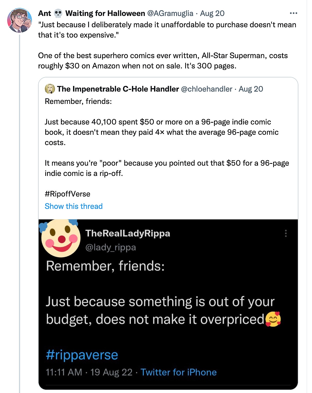Click the skull emoji in Ant's display name
312x393 pixels.
click(x=58, y=13)
